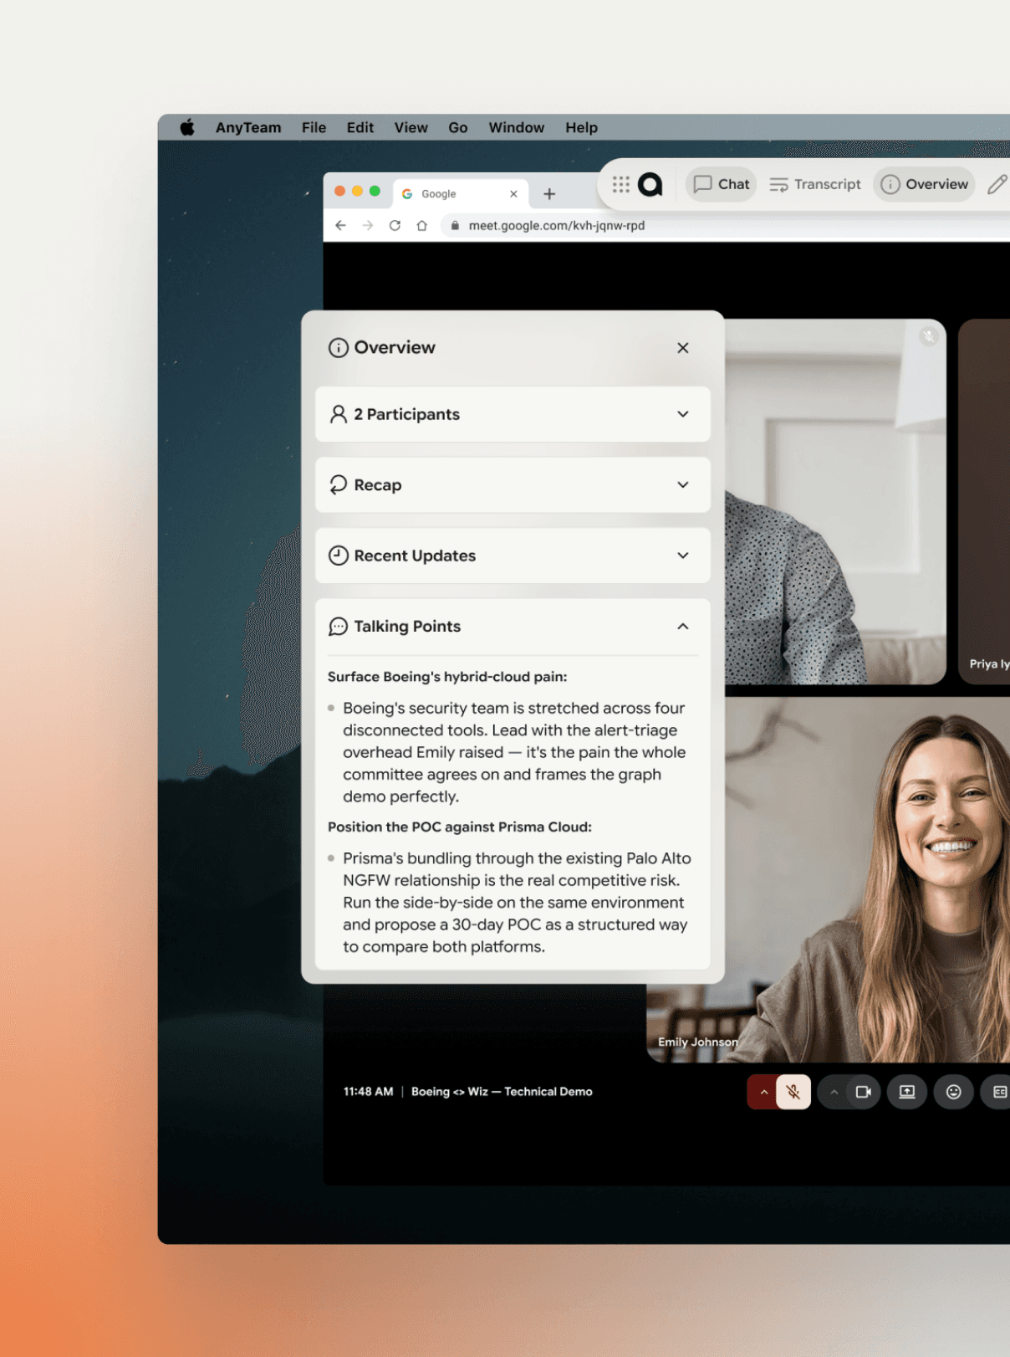
Task: Go forward in the browser
Action: pos(368,225)
